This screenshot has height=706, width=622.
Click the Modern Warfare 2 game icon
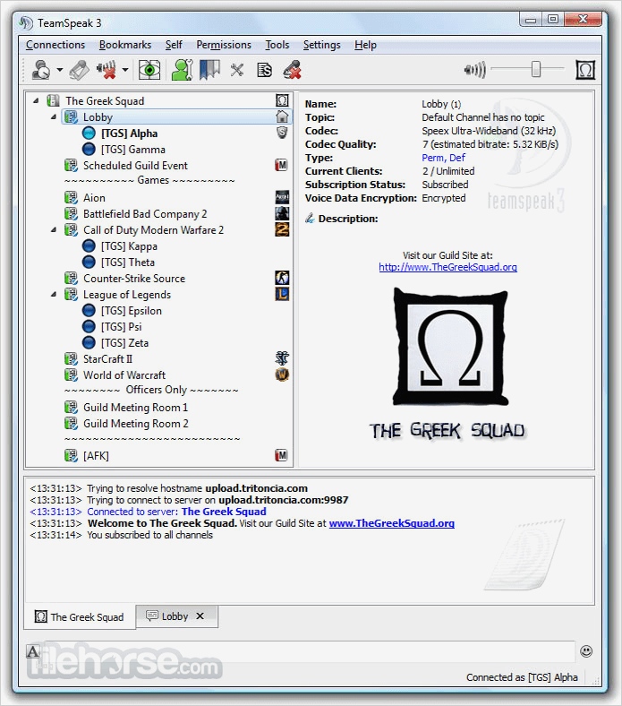coord(282,229)
